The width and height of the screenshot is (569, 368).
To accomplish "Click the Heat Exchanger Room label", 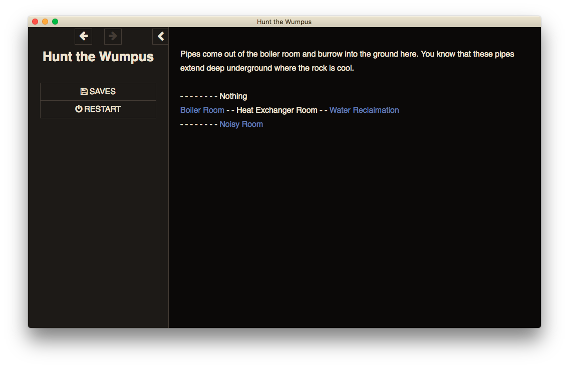I will click(276, 110).
